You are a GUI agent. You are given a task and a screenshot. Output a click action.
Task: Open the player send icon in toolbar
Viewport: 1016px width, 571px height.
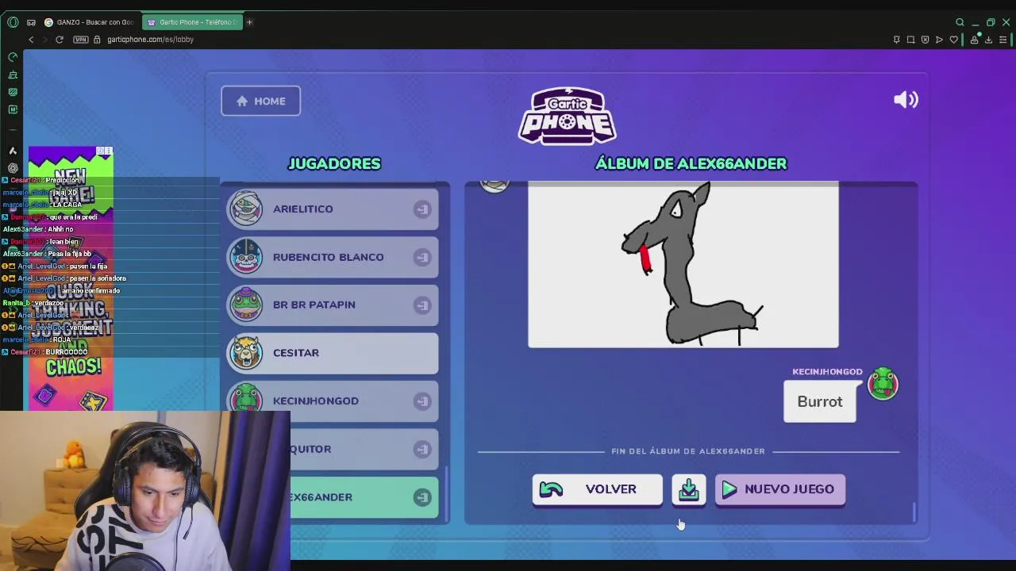pyautogui.click(x=939, y=40)
